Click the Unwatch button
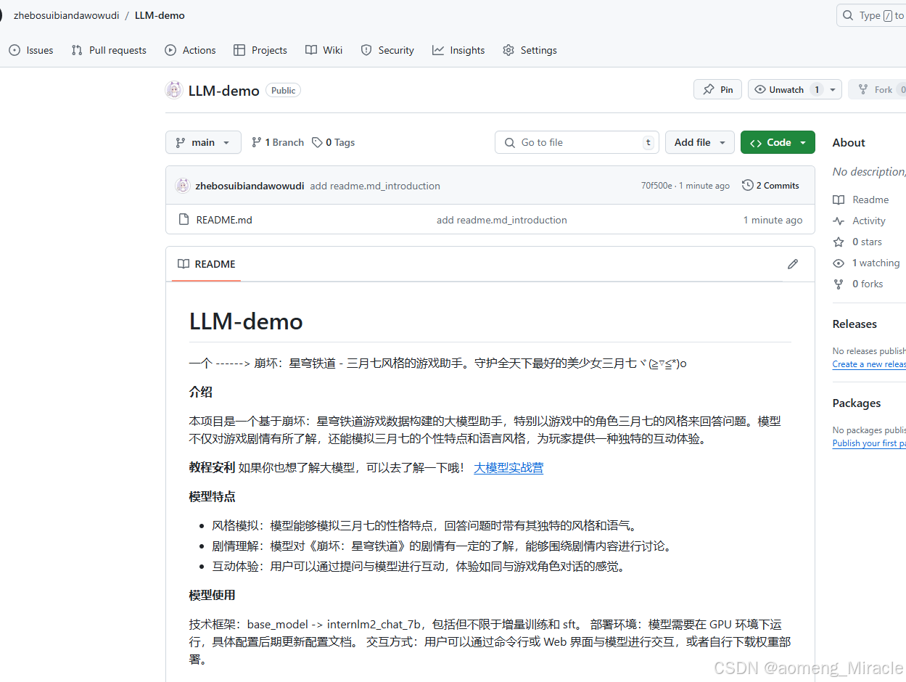Viewport: 906px width, 682px height. [786, 89]
